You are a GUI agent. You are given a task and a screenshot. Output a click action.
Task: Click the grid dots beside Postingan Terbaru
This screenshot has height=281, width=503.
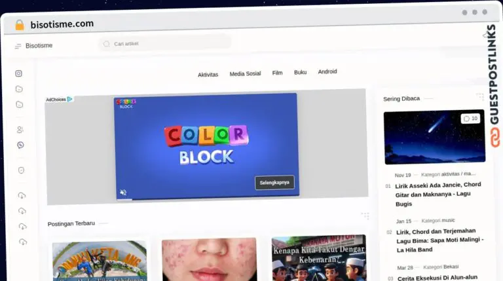[x=365, y=215]
